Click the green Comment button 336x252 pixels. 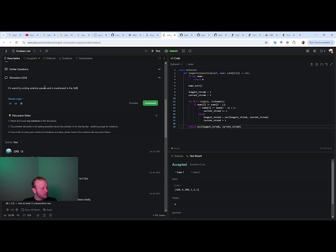click(151, 103)
